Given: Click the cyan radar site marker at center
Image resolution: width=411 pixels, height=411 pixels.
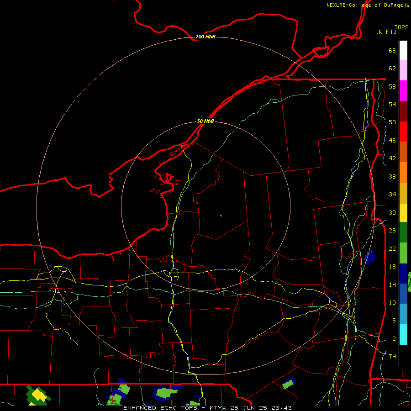Looking at the screenshot, I should tap(221, 216).
